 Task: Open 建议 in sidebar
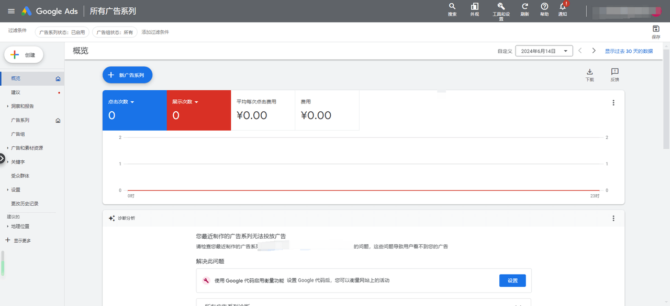tap(32, 92)
